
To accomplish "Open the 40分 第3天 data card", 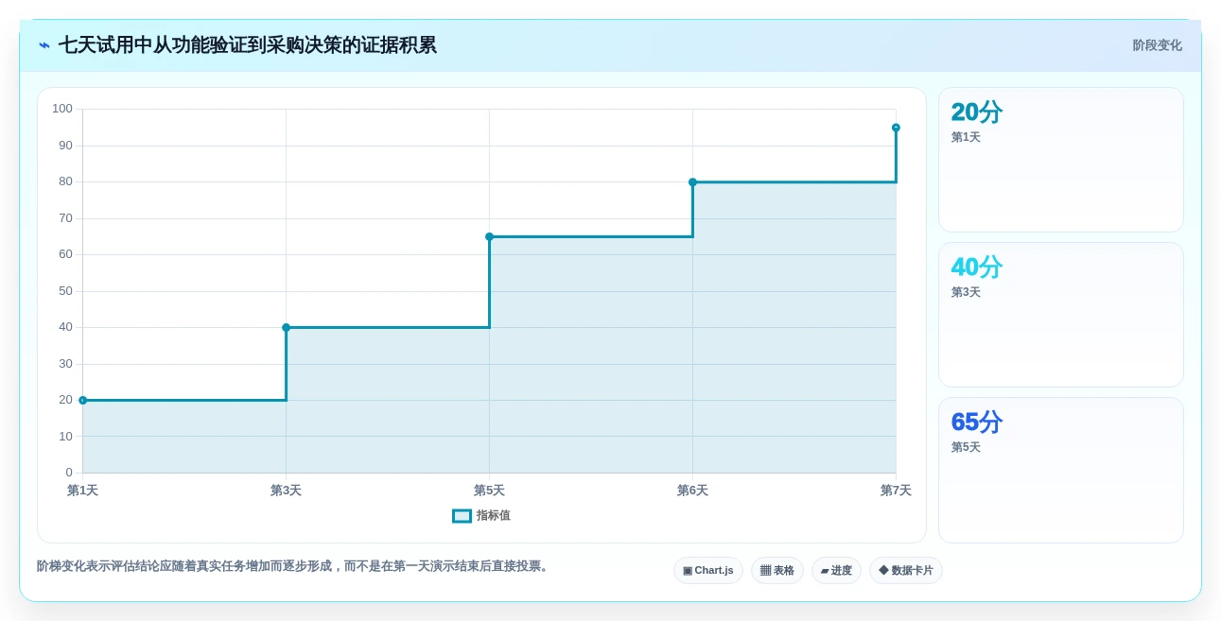I will [1061, 315].
